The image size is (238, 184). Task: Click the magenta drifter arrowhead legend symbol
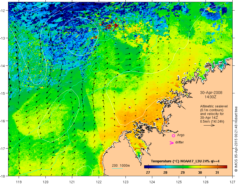click(x=171, y=143)
